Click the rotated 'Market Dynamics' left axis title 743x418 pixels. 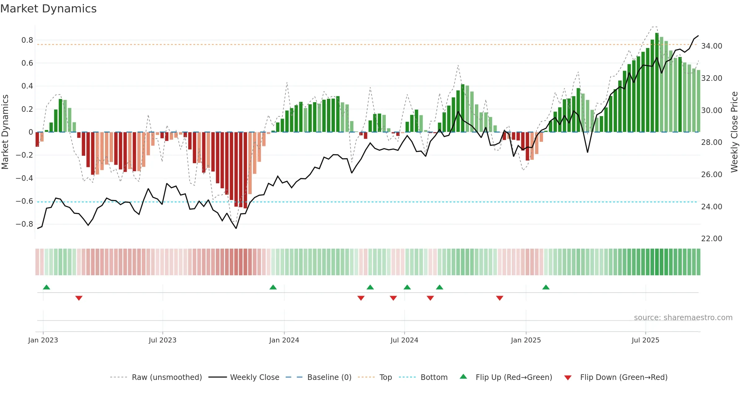5,132
